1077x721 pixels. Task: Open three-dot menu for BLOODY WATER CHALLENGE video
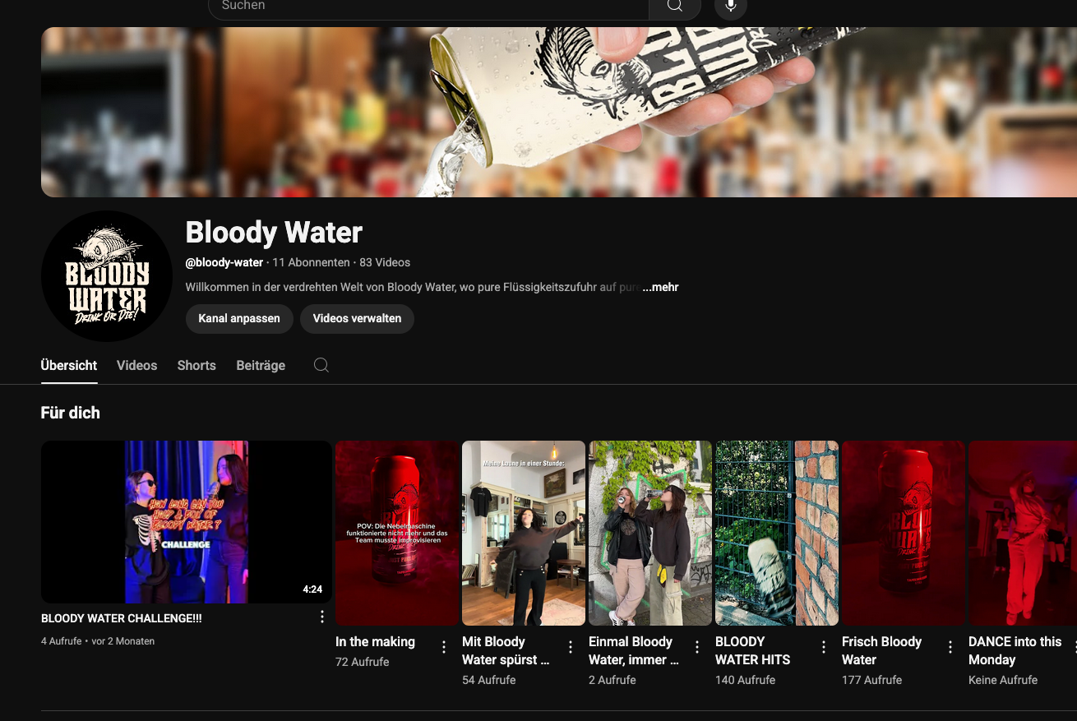[322, 617]
